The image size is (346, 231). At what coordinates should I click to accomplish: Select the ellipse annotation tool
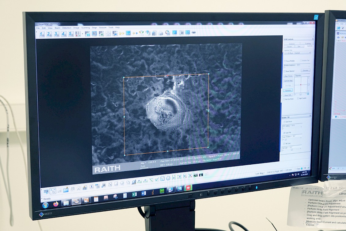[122, 183]
